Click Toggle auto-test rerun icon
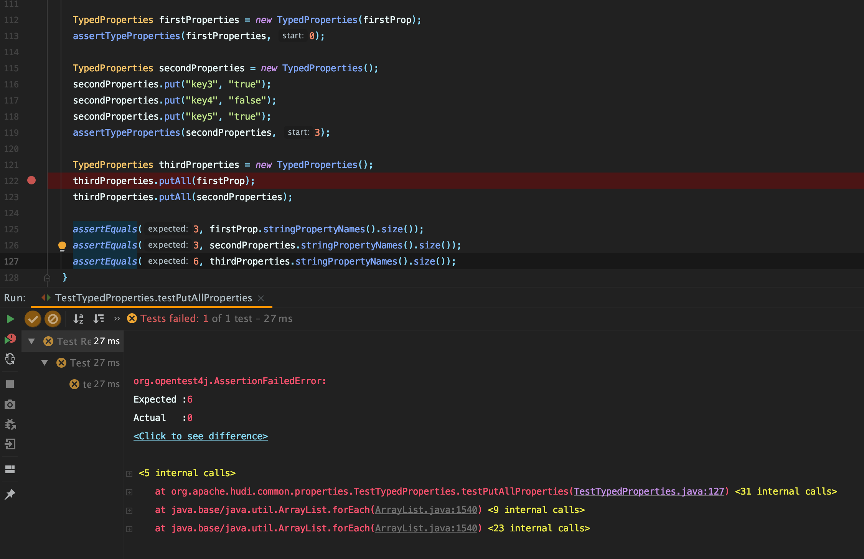Image resolution: width=864 pixels, height=559 pixels. (10, 359)
